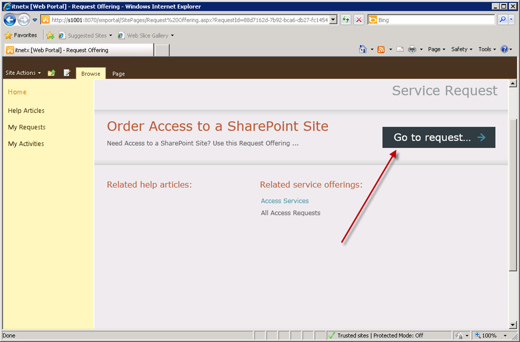Select the Browse ribbon tab
This screenshot has height=342, width=520.
coord(91,74)
